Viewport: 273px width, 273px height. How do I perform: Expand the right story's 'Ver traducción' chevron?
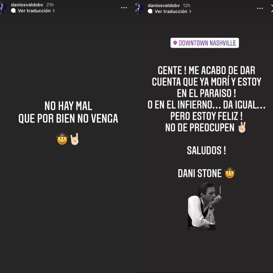coord(190,11)
